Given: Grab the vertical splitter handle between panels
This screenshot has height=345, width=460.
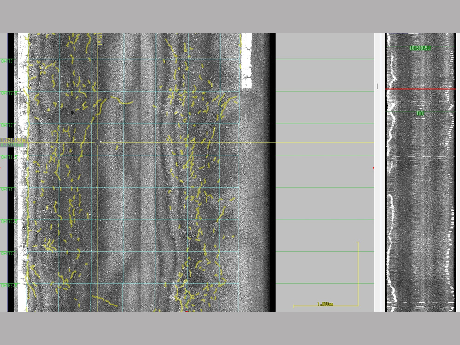Looking at the screenshot, I should [x=377, y=86].
